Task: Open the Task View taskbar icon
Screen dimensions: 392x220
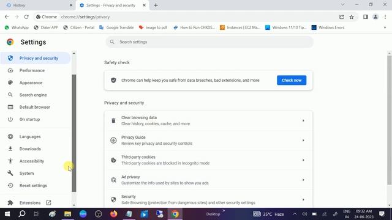Action: pyautogui.click(x=37, y=214)
